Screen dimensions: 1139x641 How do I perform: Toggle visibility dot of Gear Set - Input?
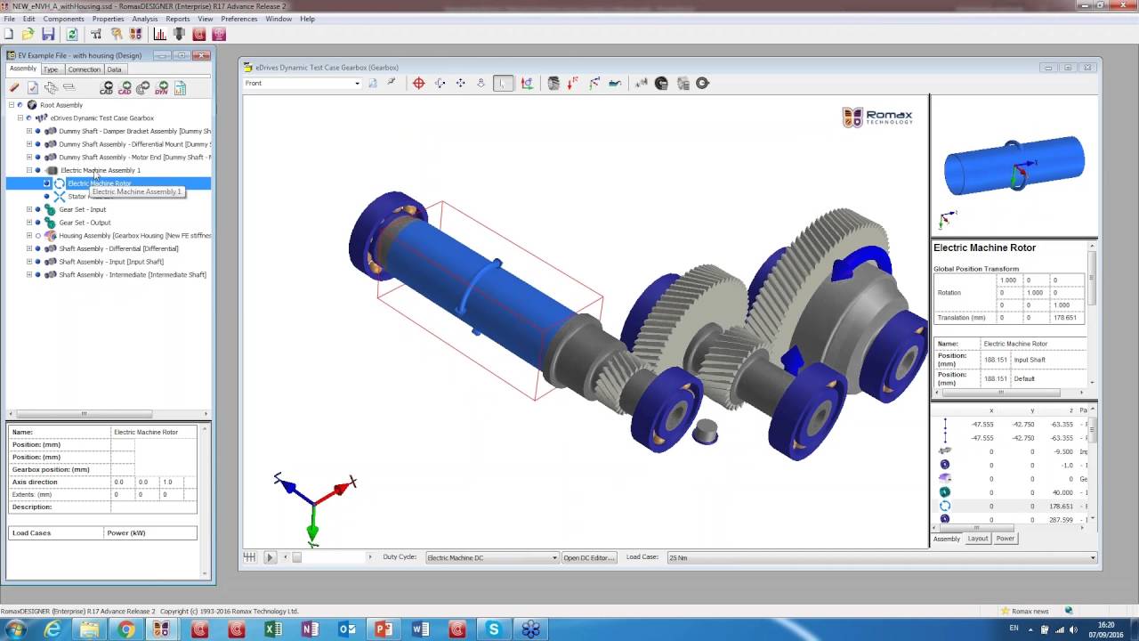[x=37, y=209]
